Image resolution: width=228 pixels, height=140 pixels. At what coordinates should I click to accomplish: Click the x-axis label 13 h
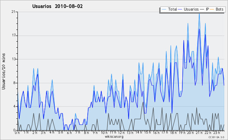point(130,132)
